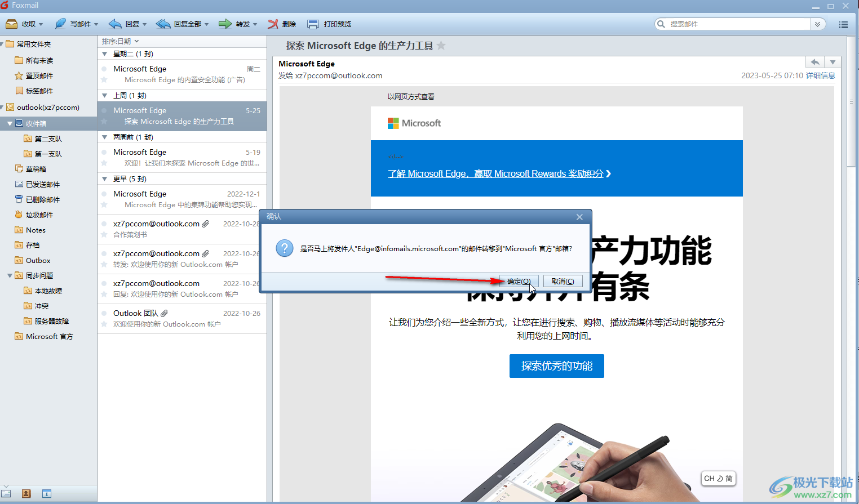This screenshot has height=504, width=859.
Task: Click the CH input language indicator
Action: click(x=719, y=478)
